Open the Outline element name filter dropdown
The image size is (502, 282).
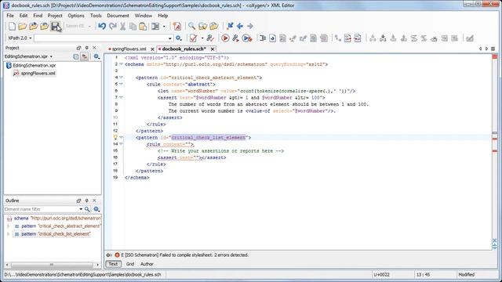click(81, 209)
